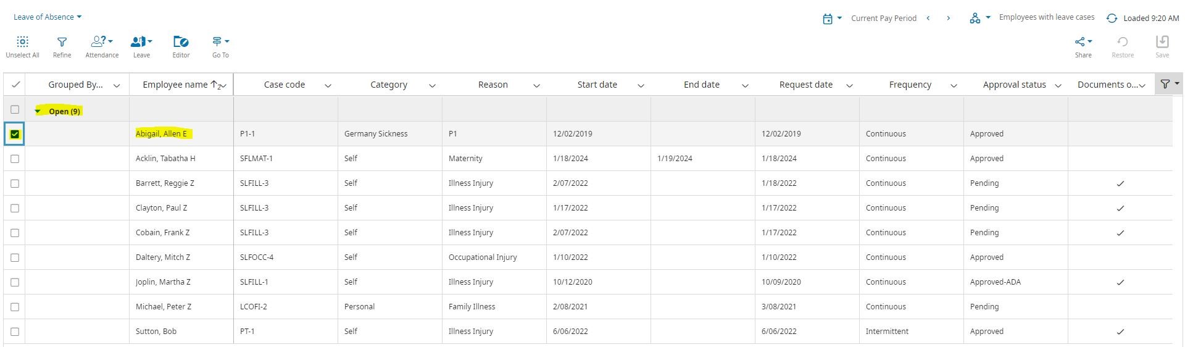Open the Refine filter tool
This screenshot has width=1185, height=347.
tap(62, 42)
